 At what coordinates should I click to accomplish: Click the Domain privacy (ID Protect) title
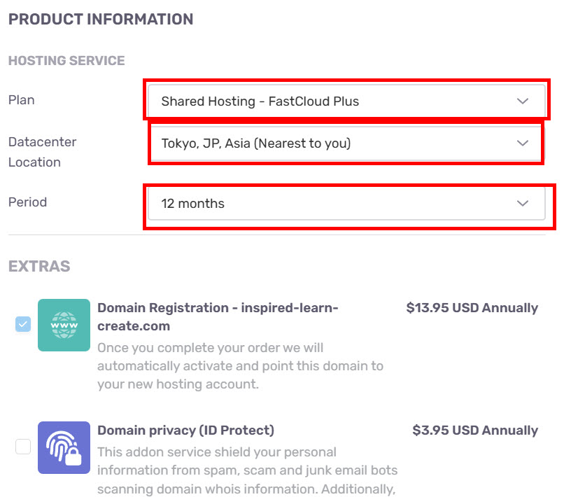pos(186,430)
